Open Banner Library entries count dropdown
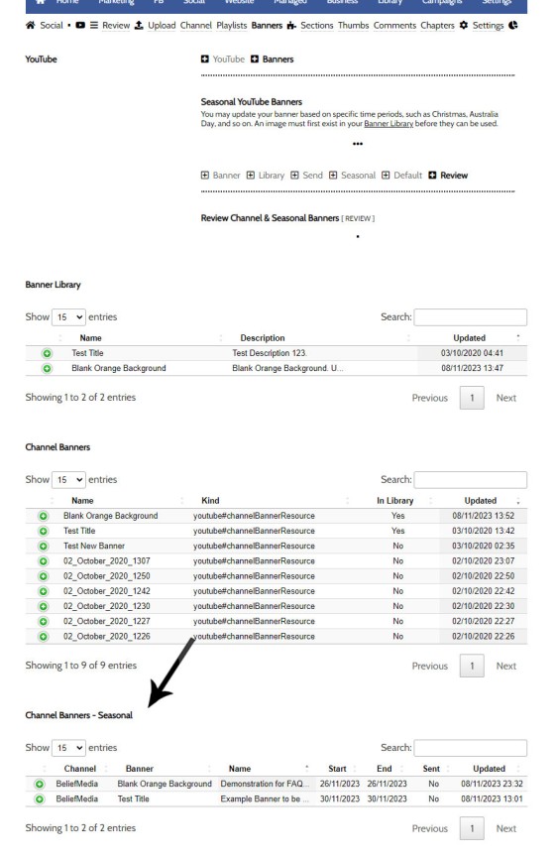 [68, 317]
